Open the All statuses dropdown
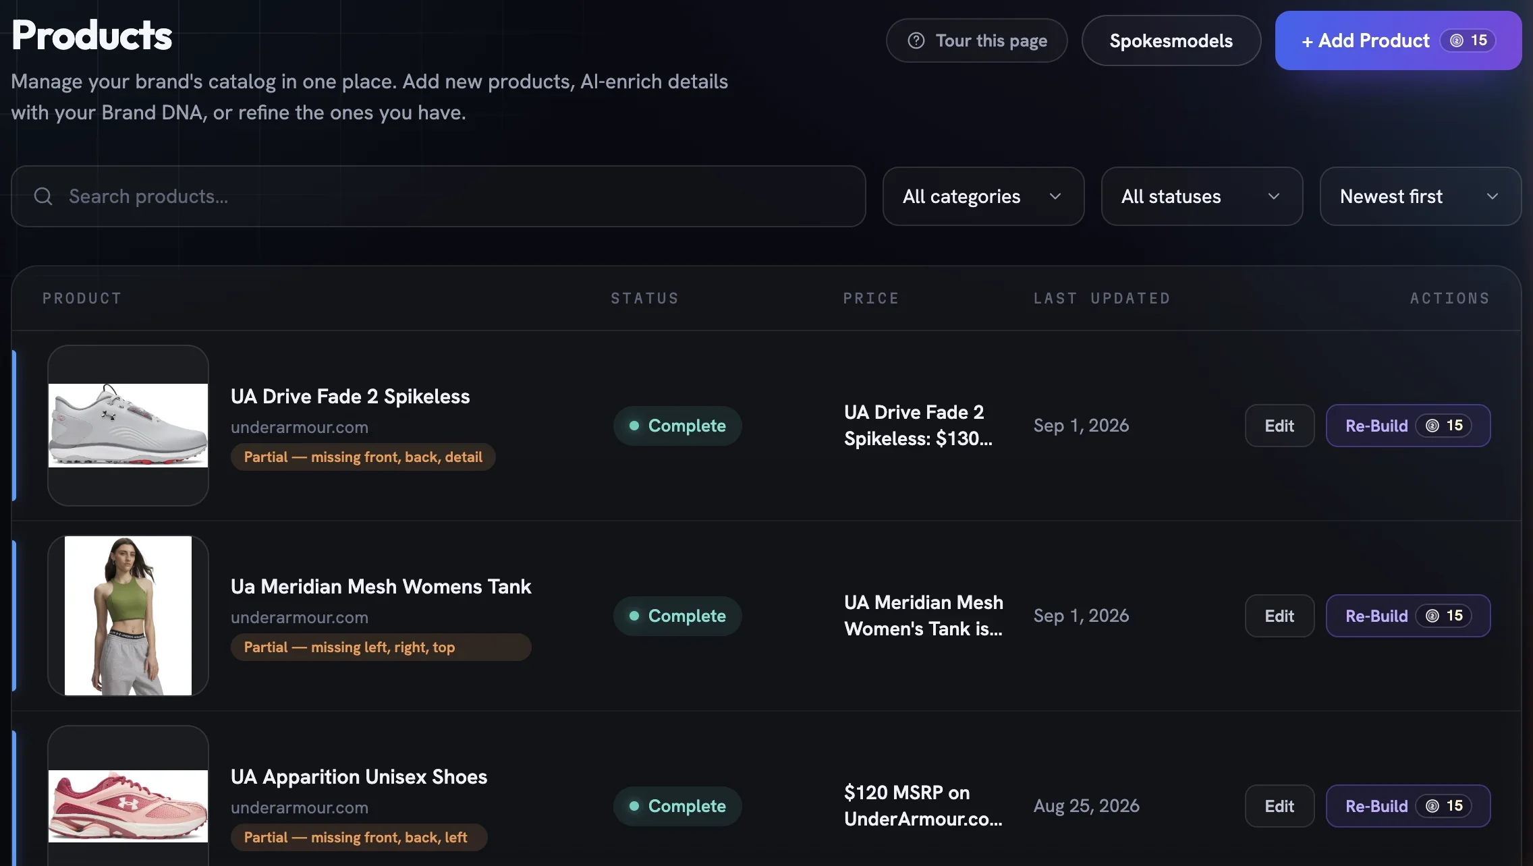Screen dimensions: 1533x866 pos(1202,196)
